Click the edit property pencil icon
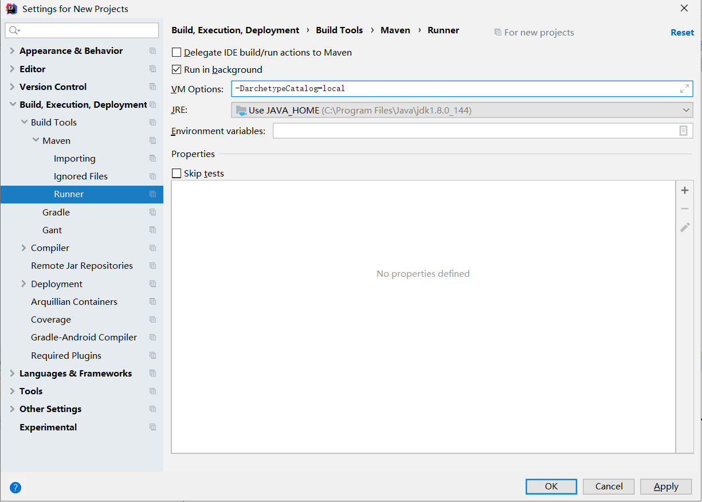Screen dimensions: 702x502 click(685, 227)
